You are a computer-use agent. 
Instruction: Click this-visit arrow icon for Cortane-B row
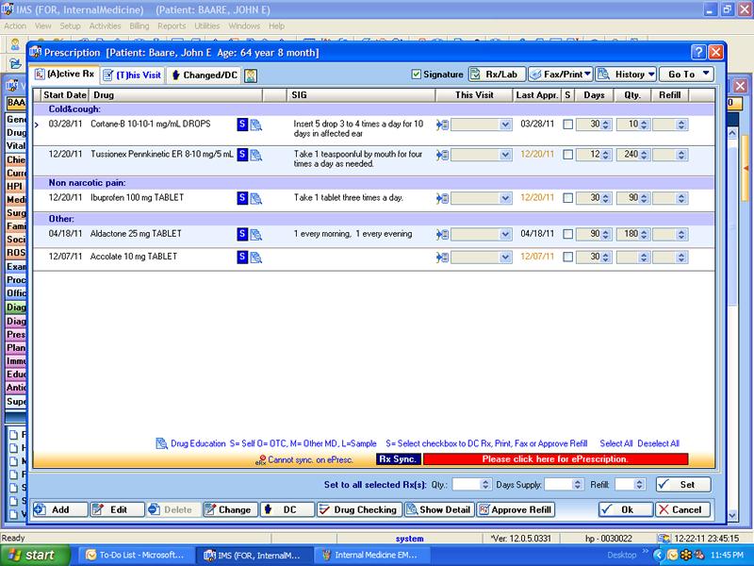(x=442, y=125)
